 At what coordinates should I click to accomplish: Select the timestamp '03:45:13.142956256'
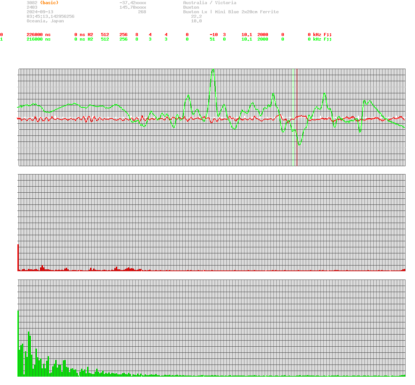tap(50, 16)
